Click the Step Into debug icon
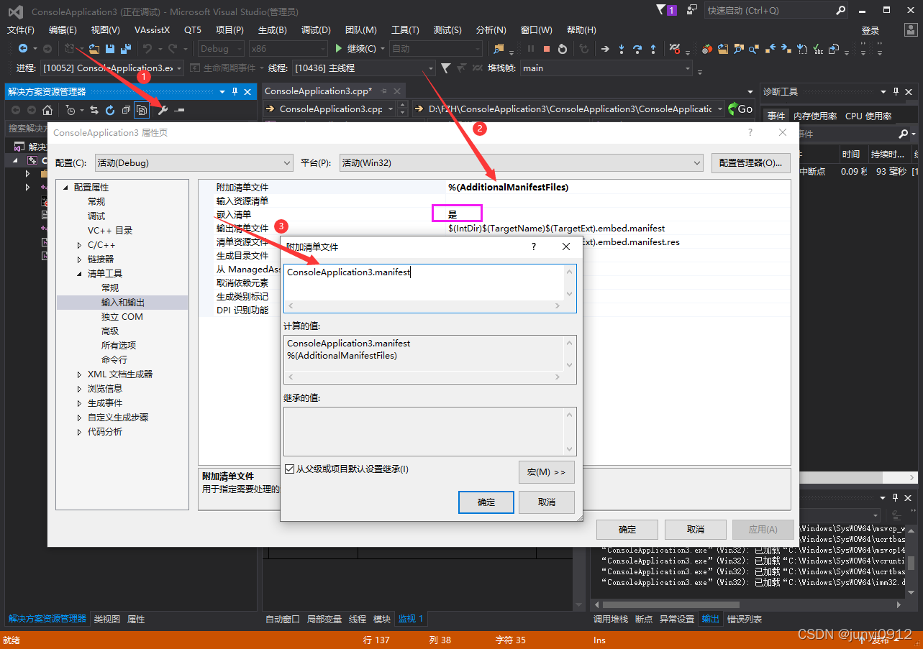The width and height of the screenshot is (923, 649). coord(622,49)
